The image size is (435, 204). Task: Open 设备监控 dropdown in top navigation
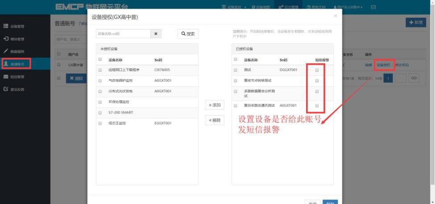point(234,7)
